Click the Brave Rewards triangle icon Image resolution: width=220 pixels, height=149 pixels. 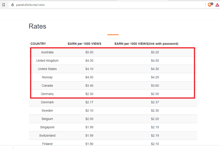tap(217, 5)
